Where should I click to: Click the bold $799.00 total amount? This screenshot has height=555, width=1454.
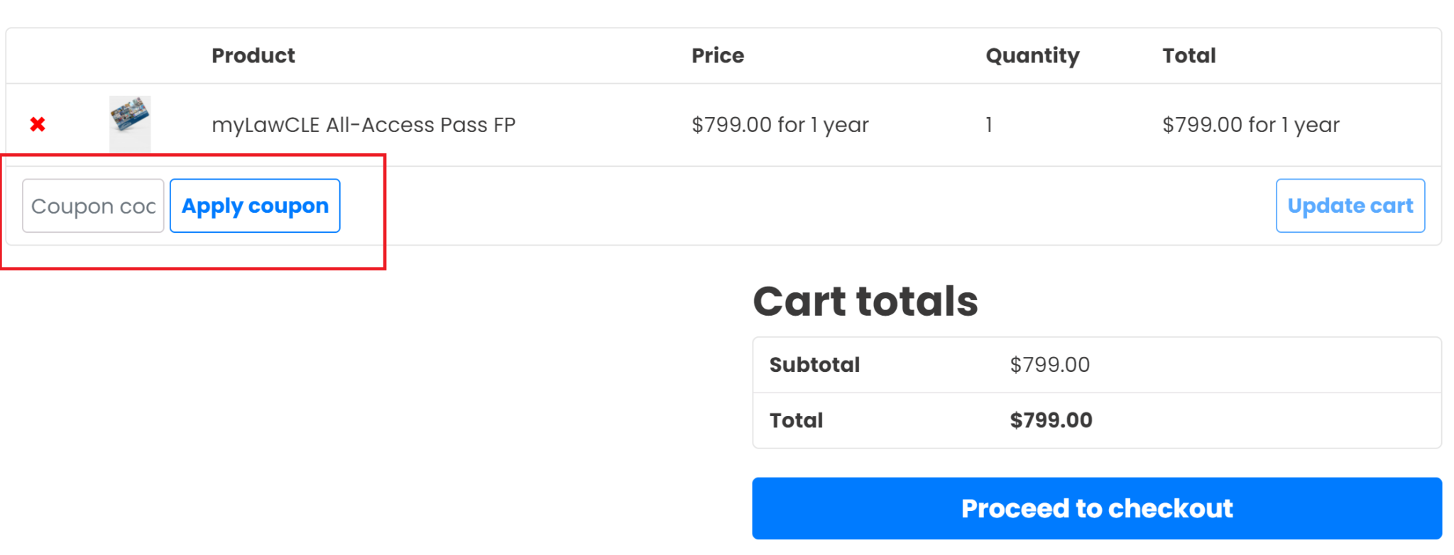click(x=1051, y=420)
